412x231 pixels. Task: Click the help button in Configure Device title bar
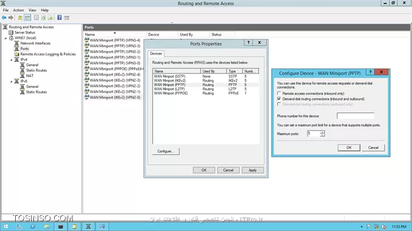click(370, 72)
